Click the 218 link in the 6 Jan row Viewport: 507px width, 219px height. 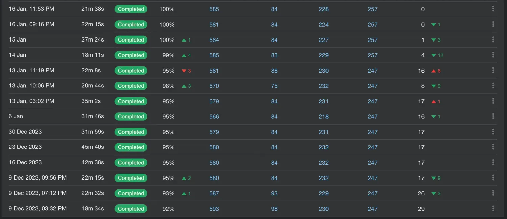pos(323,116)
